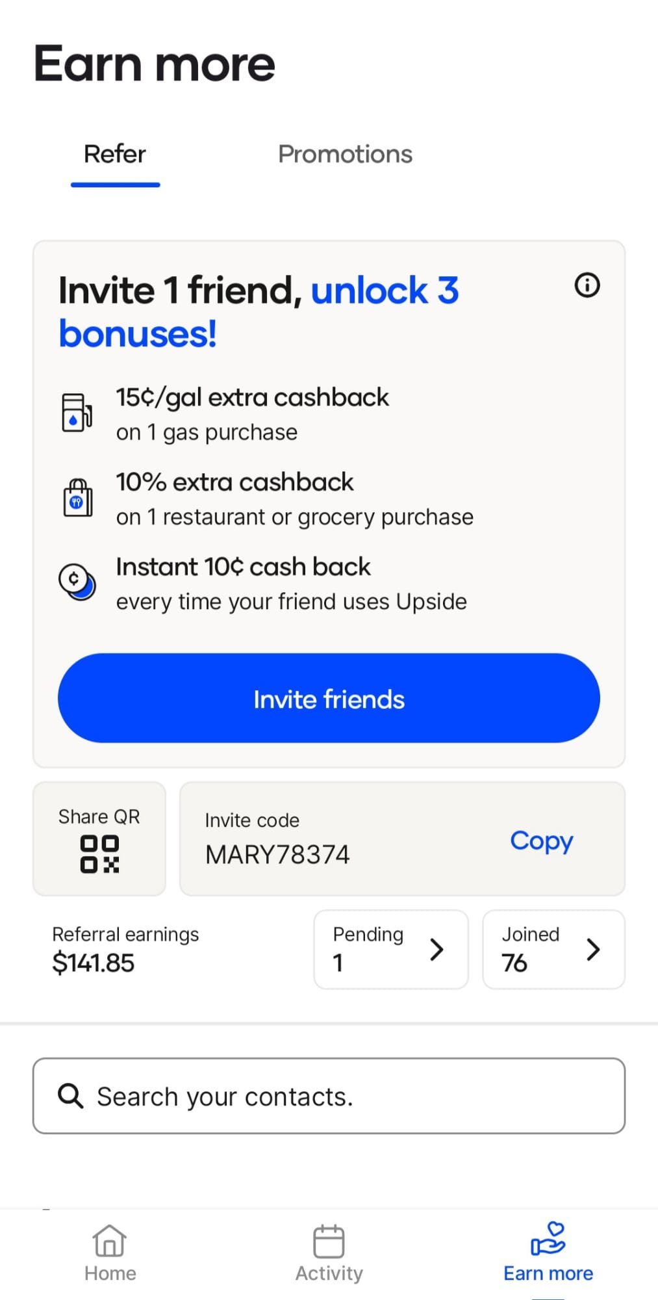
Task: Tap the Referral earnings amount
Action: coord(94,963)
